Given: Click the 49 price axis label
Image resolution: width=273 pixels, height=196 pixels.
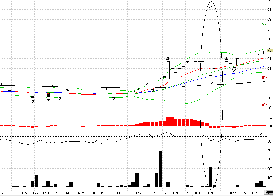Looking at the screenshot, I should pos(269,108).
